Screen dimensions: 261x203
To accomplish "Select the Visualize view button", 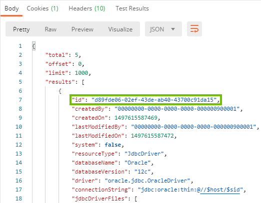I will pos(120,29).
